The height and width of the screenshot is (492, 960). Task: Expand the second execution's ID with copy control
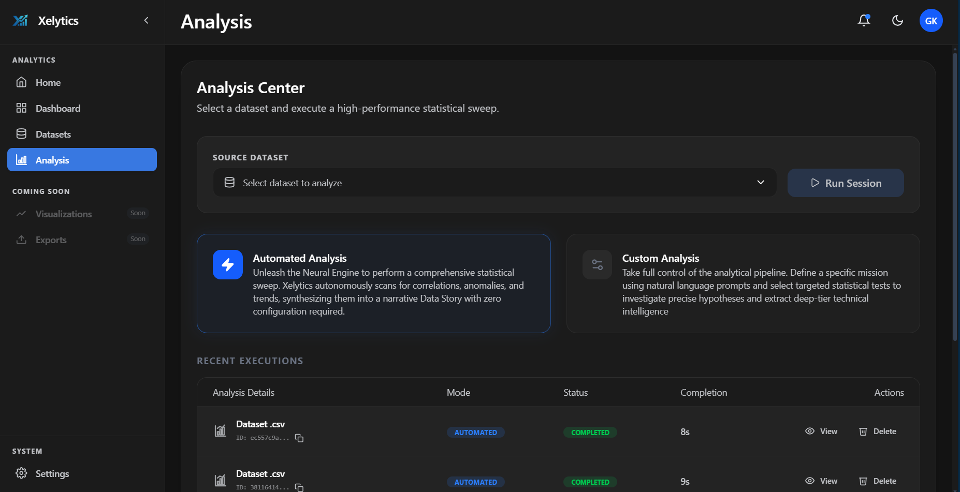pos(299,487)
